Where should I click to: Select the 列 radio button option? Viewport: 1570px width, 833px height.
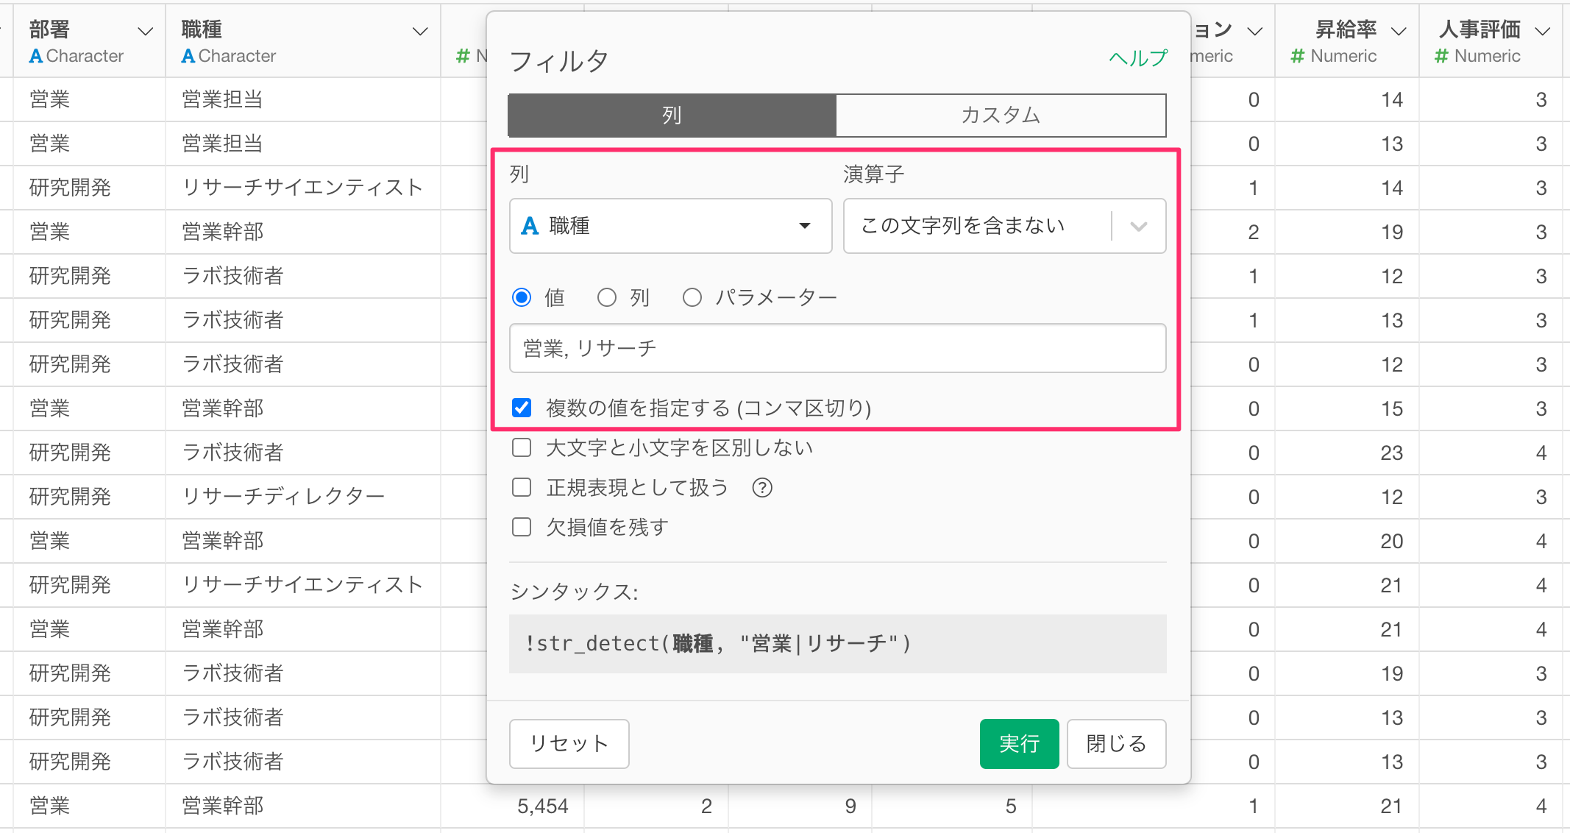click(606, 297)
